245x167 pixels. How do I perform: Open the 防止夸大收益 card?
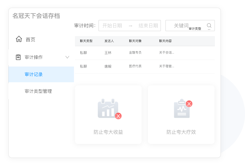pos(108,114)
